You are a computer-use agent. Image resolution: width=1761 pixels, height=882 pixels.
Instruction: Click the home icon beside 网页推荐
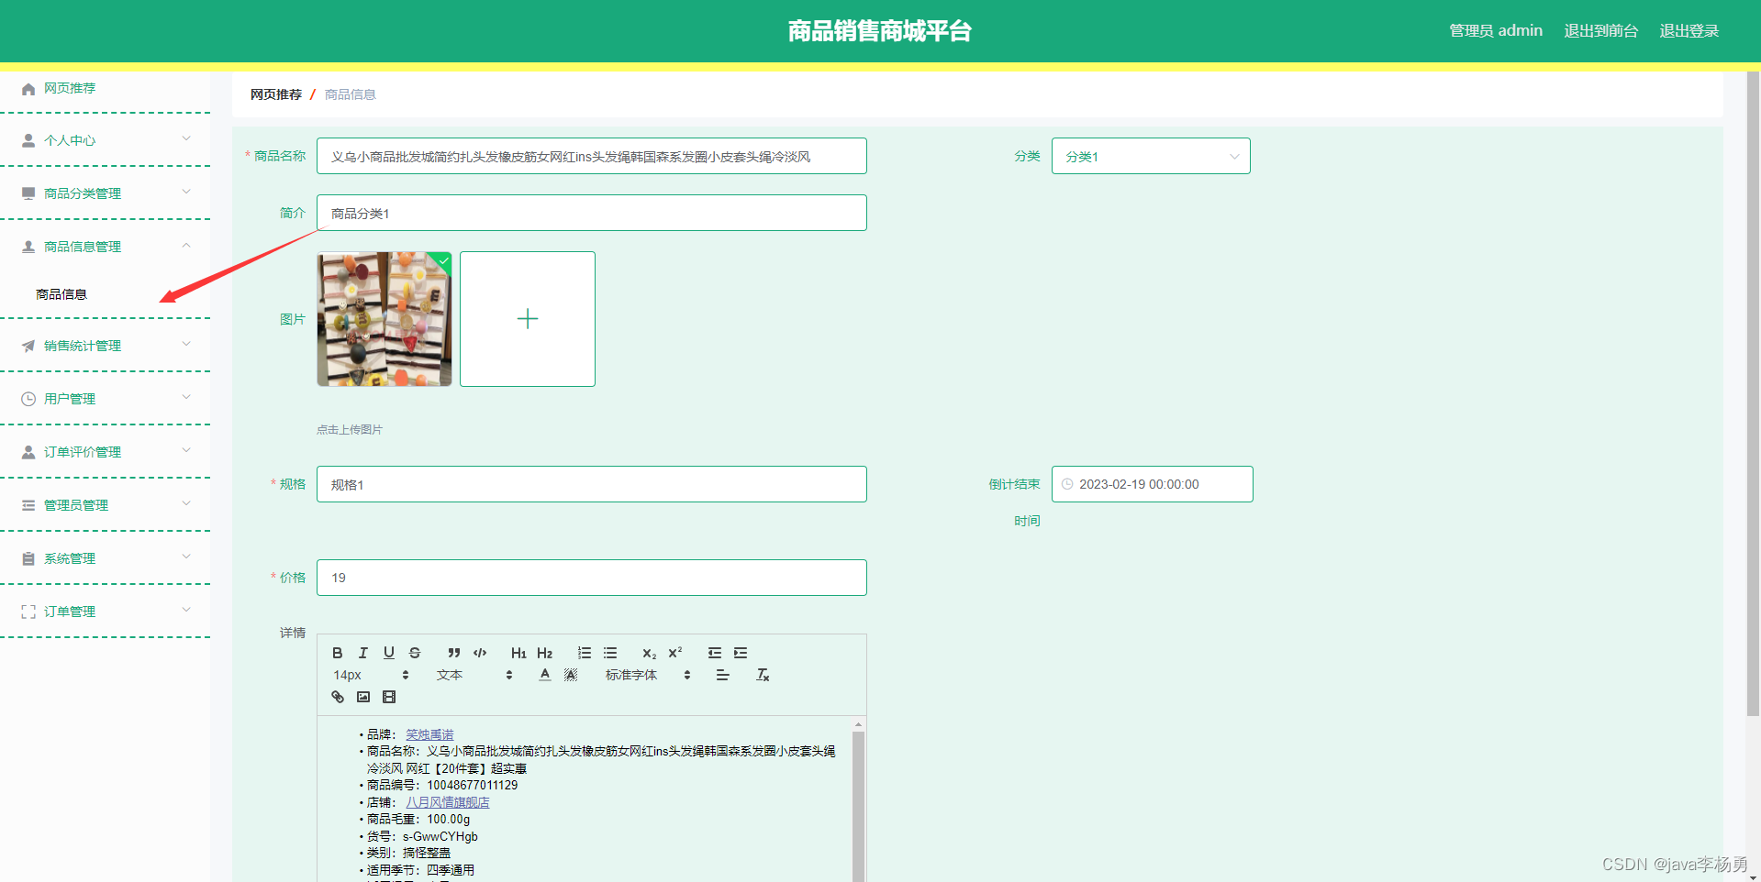(28, 89)
